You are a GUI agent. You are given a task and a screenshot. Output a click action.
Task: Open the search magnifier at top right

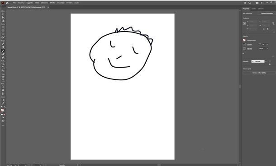250,3
